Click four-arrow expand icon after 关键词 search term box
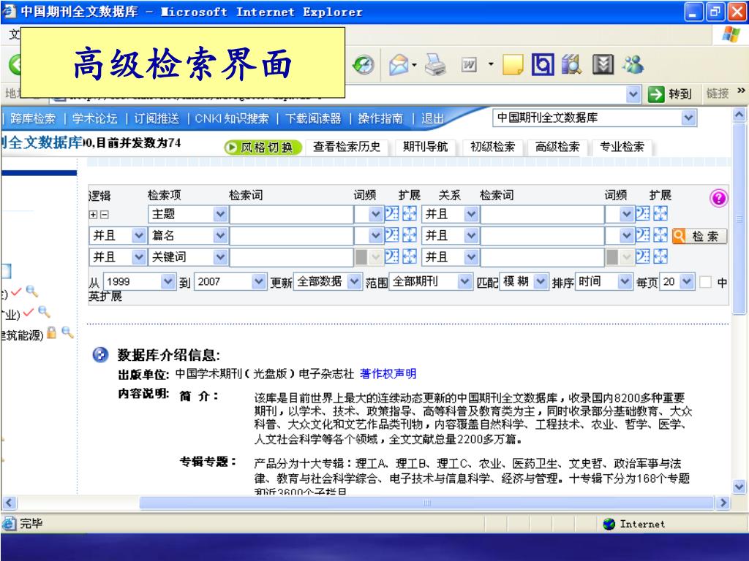 click(410, 256)
